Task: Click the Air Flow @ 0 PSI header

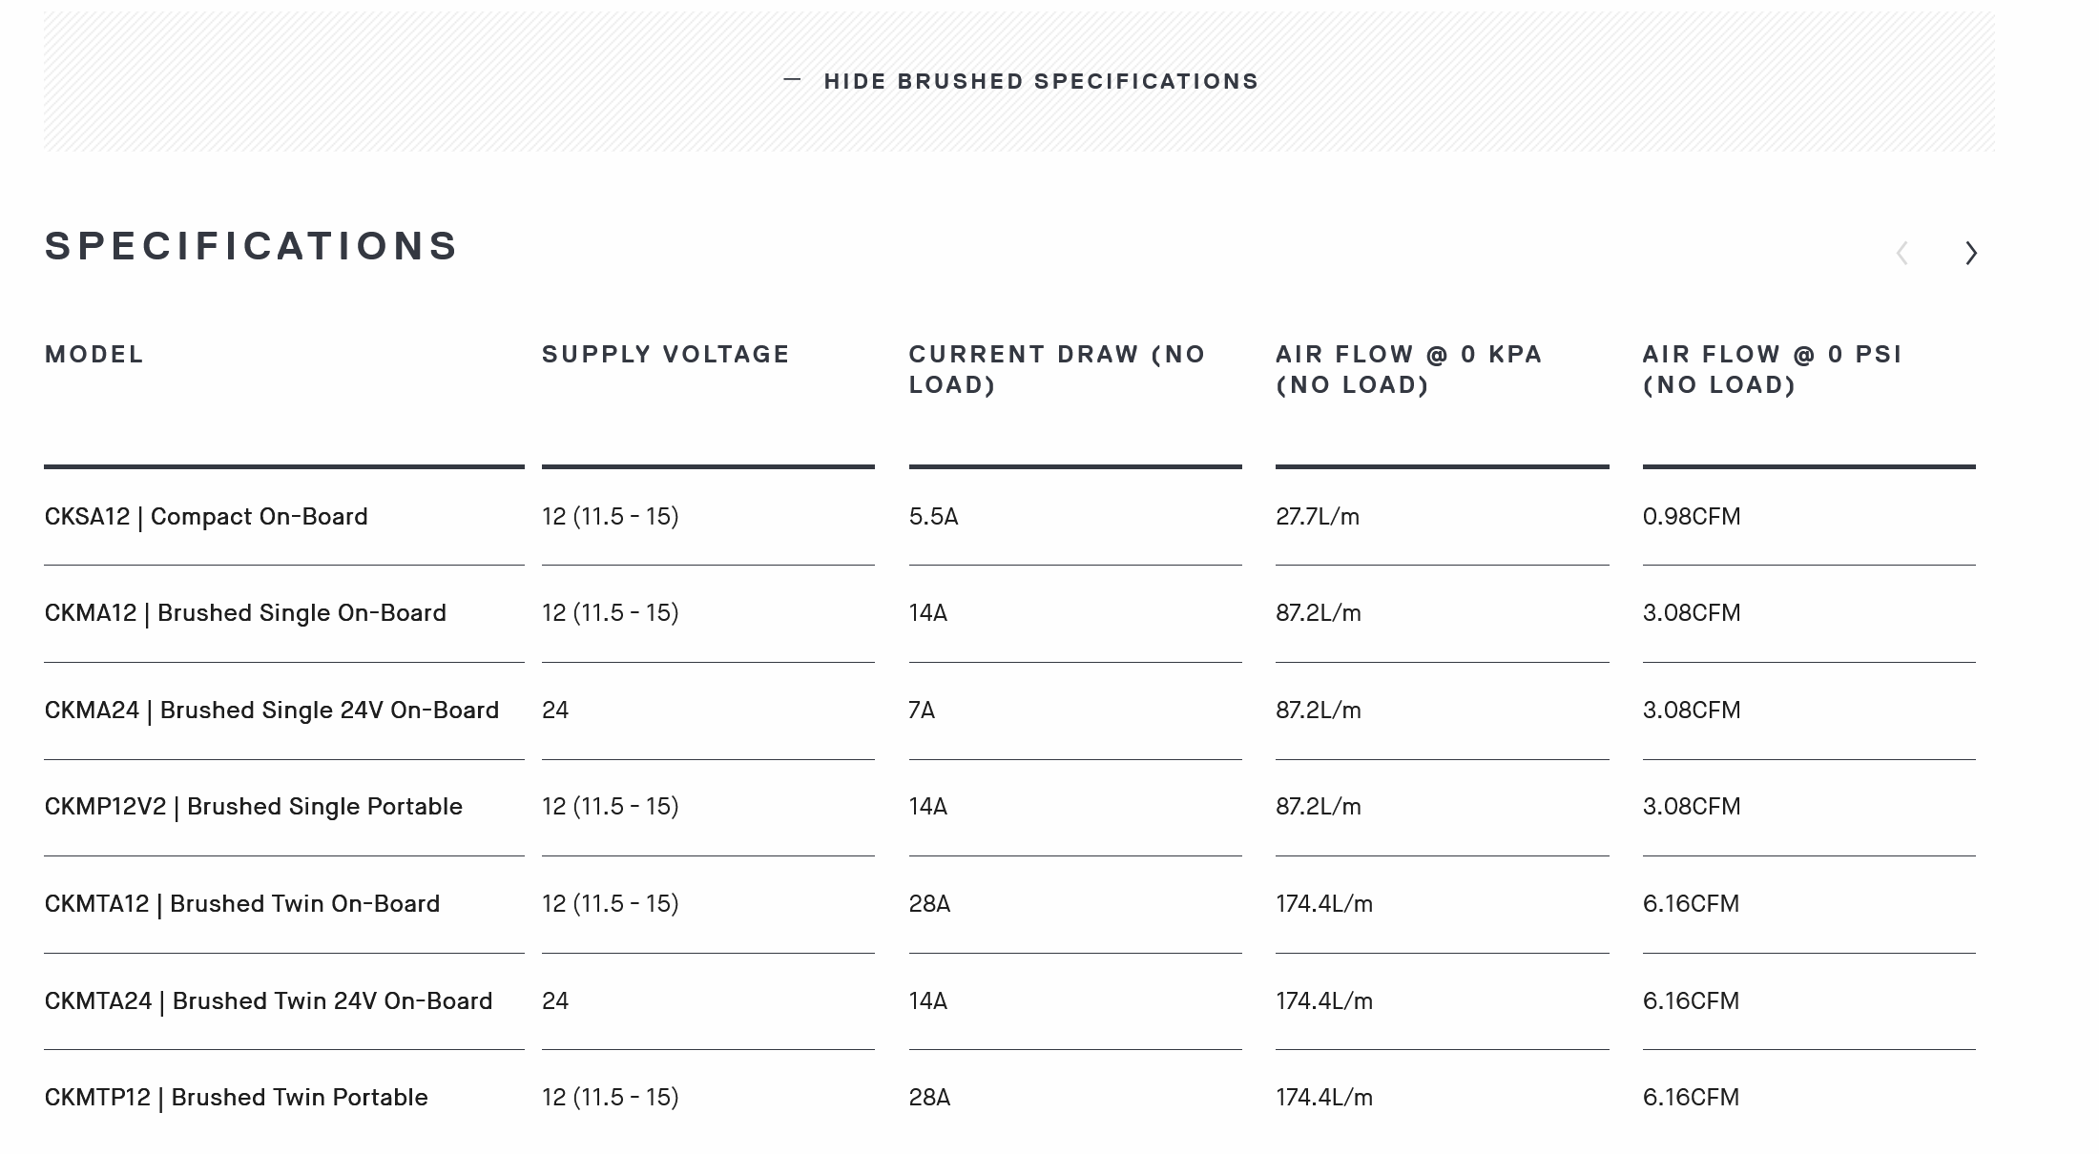Action: coord(1773,370)
